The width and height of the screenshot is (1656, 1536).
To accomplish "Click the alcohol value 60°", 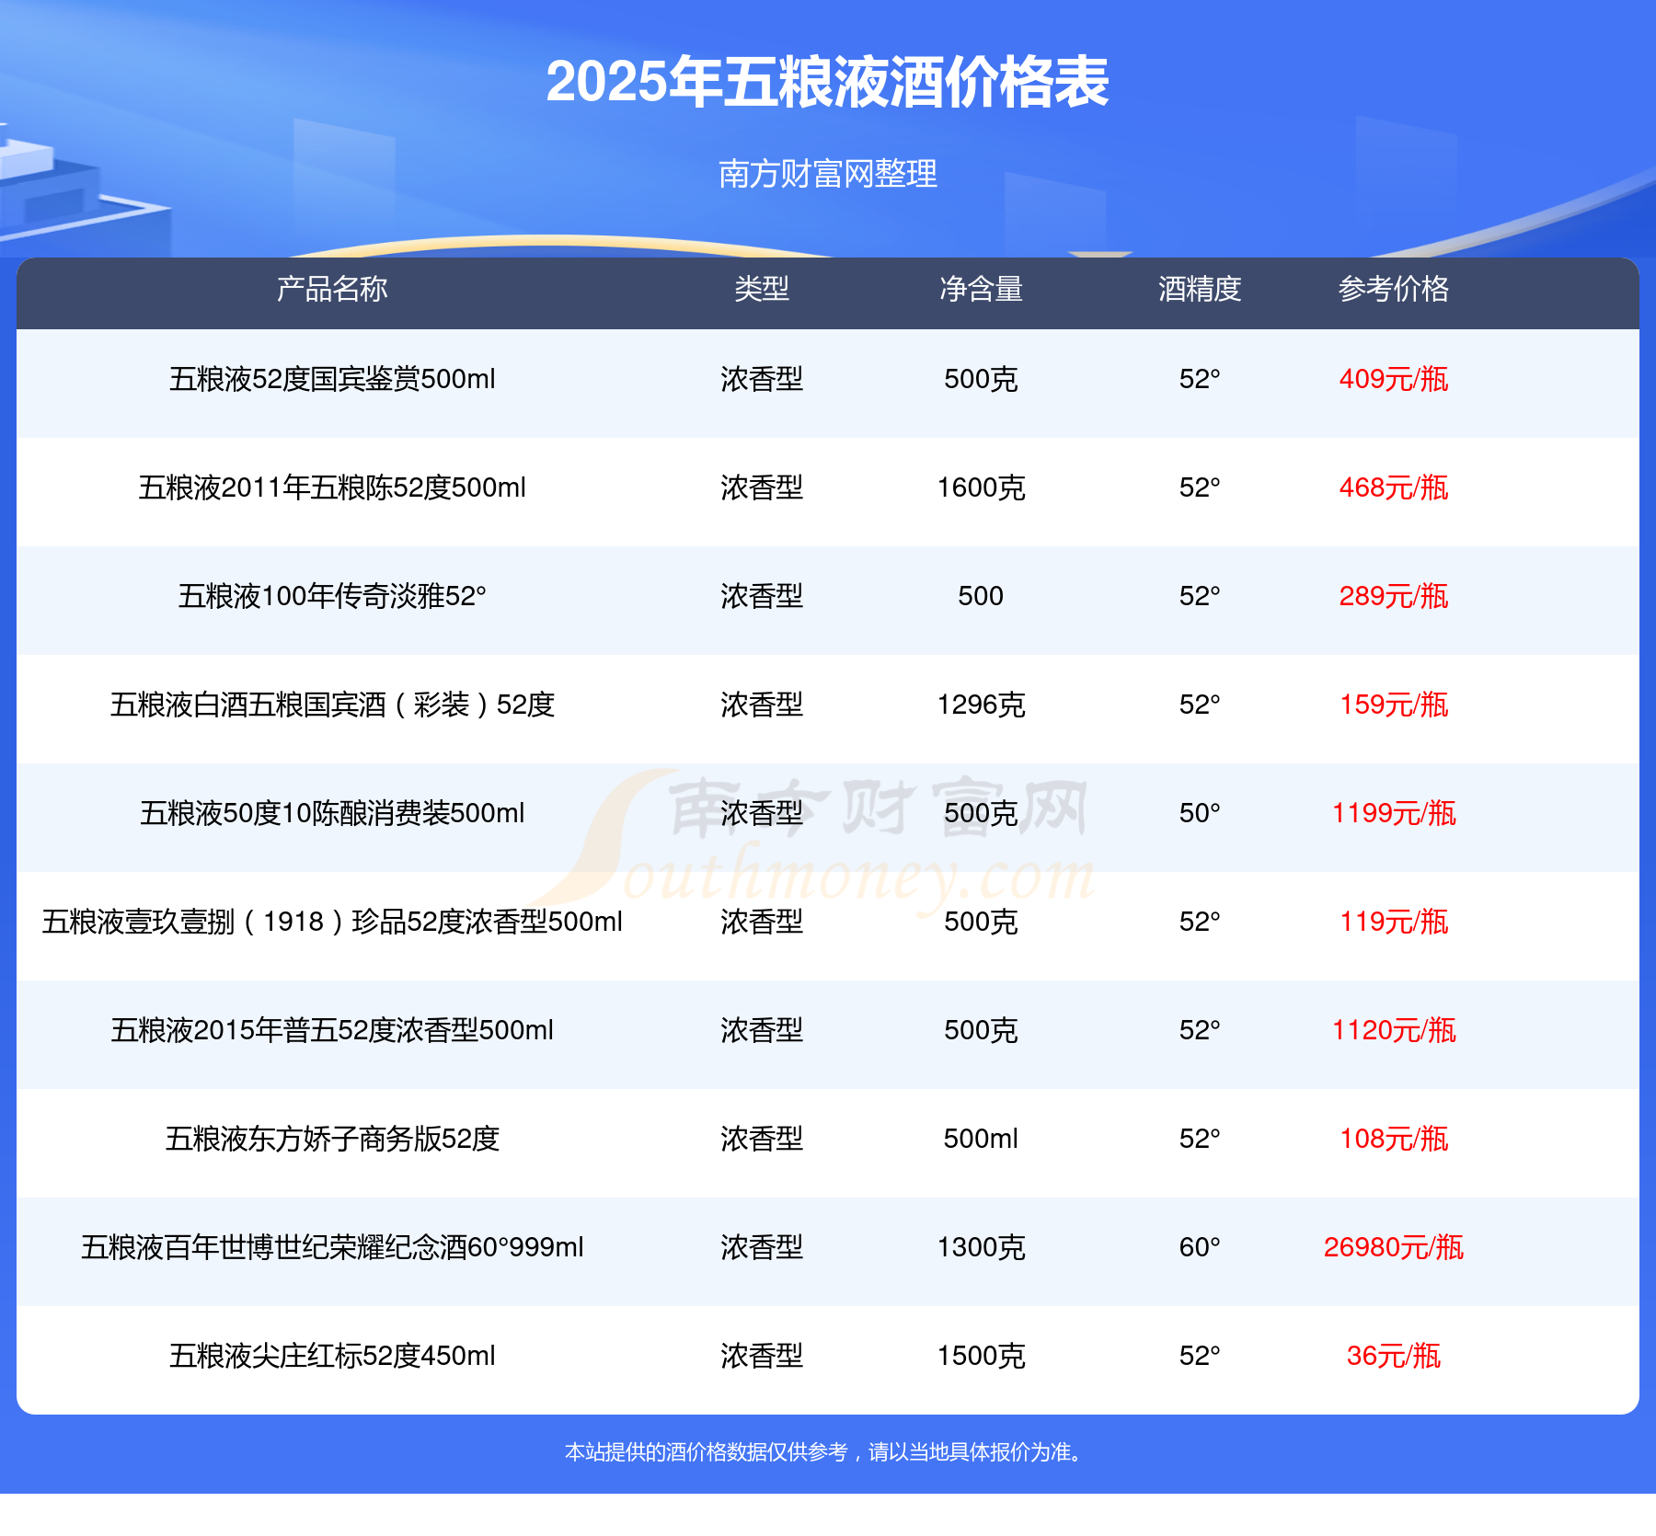I will (x=1200, y=1247).
